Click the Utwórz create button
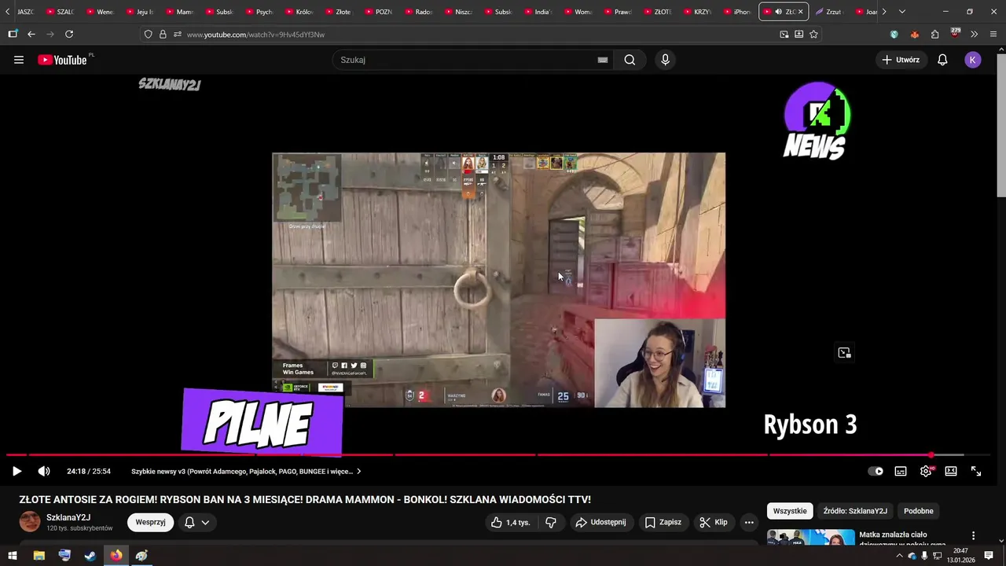 click(x=901, y=60)
